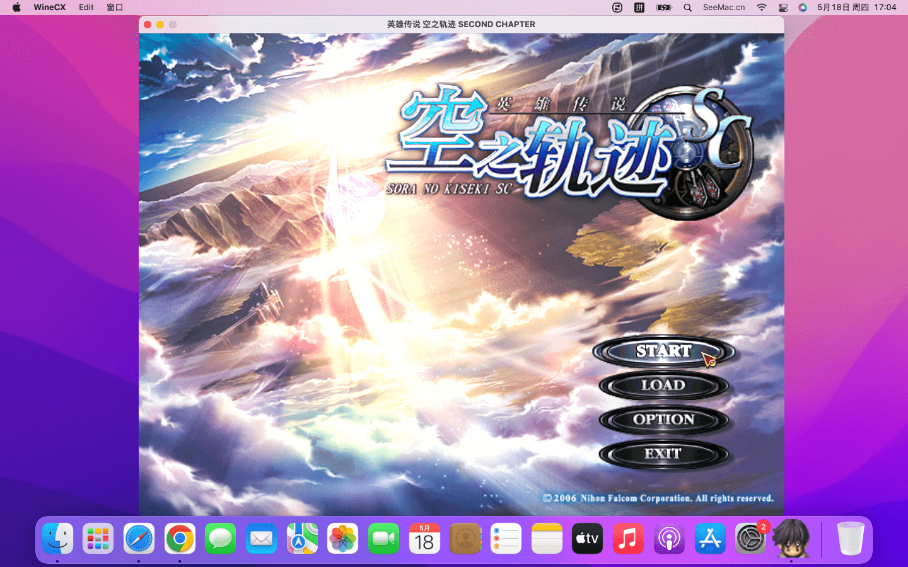The image size is (908, 567).
Task: Click the START button in game menu
Action: 663,352
